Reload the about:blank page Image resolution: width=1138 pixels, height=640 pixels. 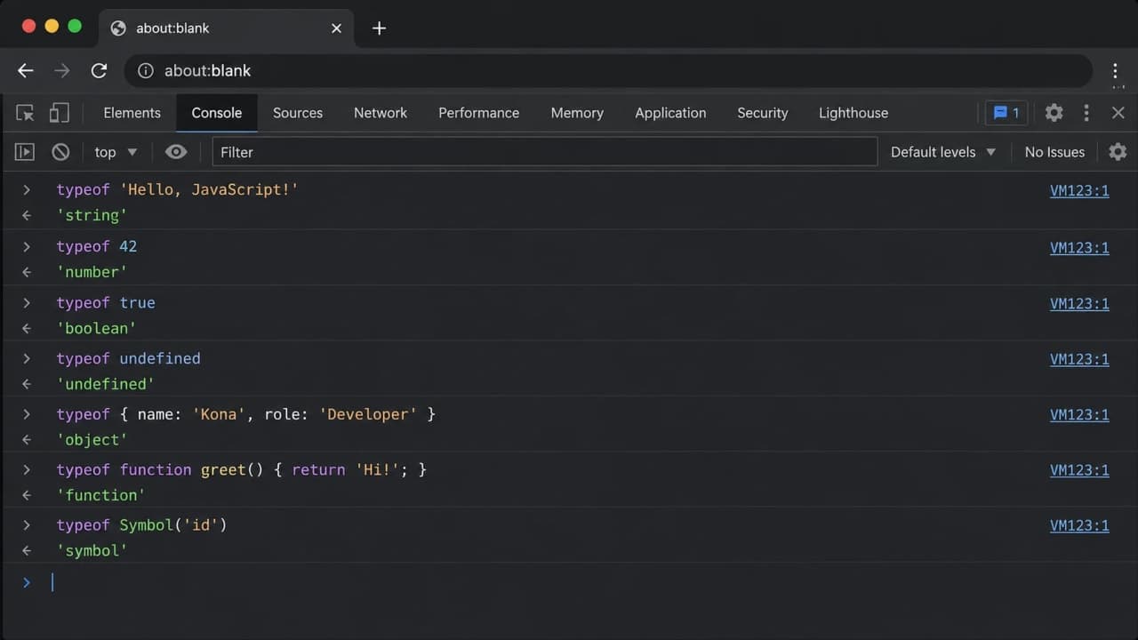pyautogui.click(x=99, y=70)
